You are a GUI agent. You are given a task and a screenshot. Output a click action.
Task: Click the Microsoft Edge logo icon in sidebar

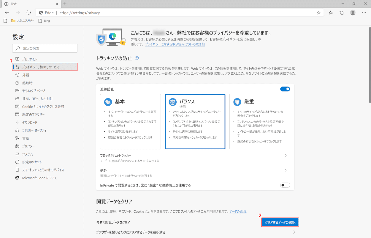[17, 178]
